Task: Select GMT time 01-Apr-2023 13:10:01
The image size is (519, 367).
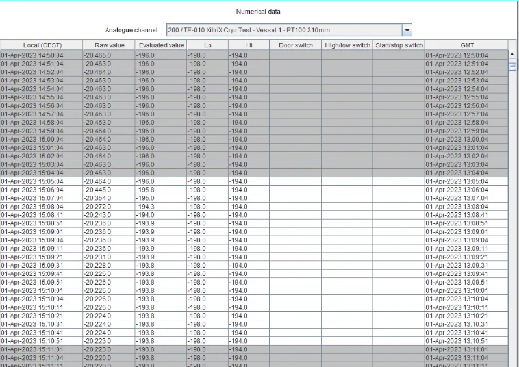Action: (457, 290)
